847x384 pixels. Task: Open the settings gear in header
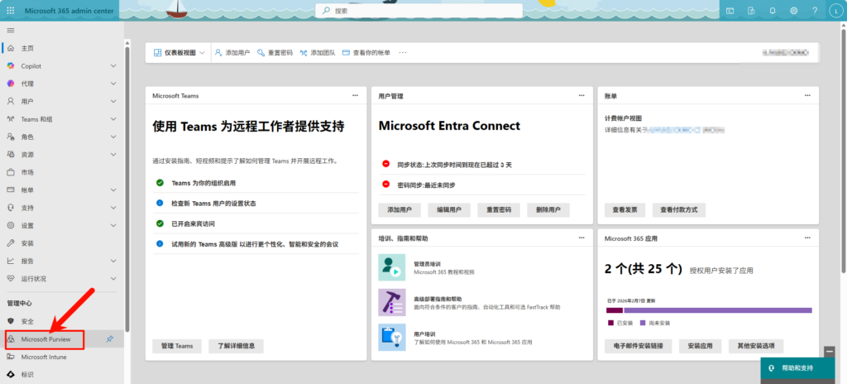point(794,11)
